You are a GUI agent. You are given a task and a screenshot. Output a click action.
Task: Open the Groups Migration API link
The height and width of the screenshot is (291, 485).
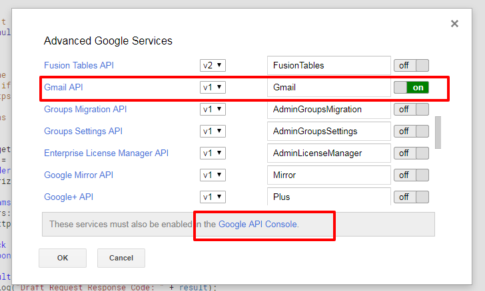tap(85, 109)
